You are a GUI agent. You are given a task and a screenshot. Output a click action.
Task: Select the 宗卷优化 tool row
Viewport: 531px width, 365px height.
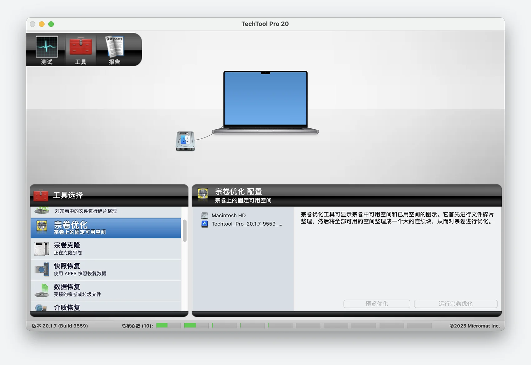[x=106, y=228]
